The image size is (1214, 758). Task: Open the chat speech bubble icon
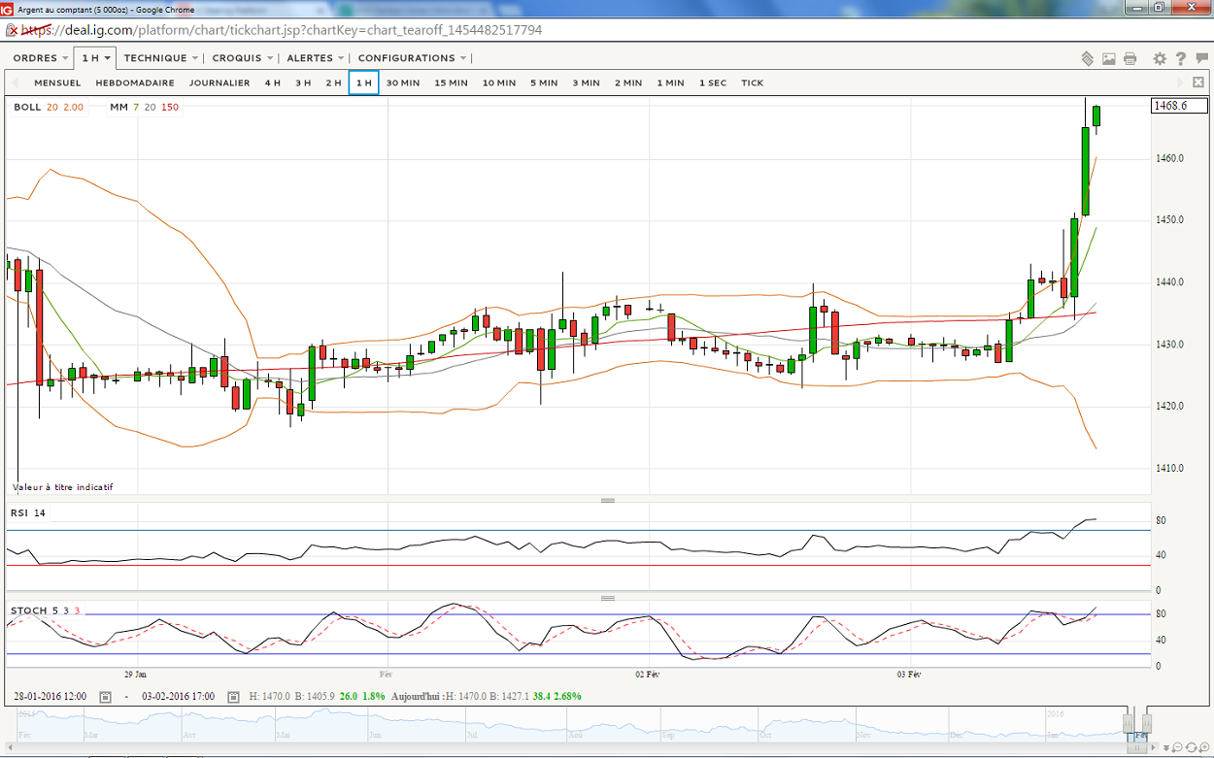tap(1200, 59)
